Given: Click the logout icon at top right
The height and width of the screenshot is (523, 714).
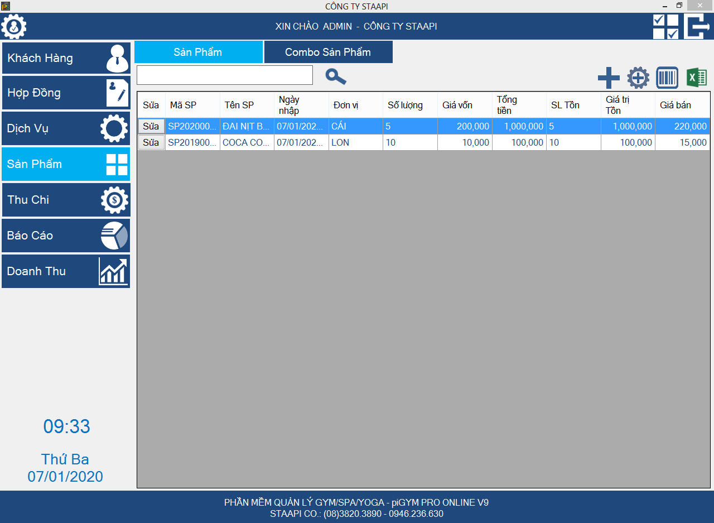Looking at the screenshot, I should [x=697, y=27].
